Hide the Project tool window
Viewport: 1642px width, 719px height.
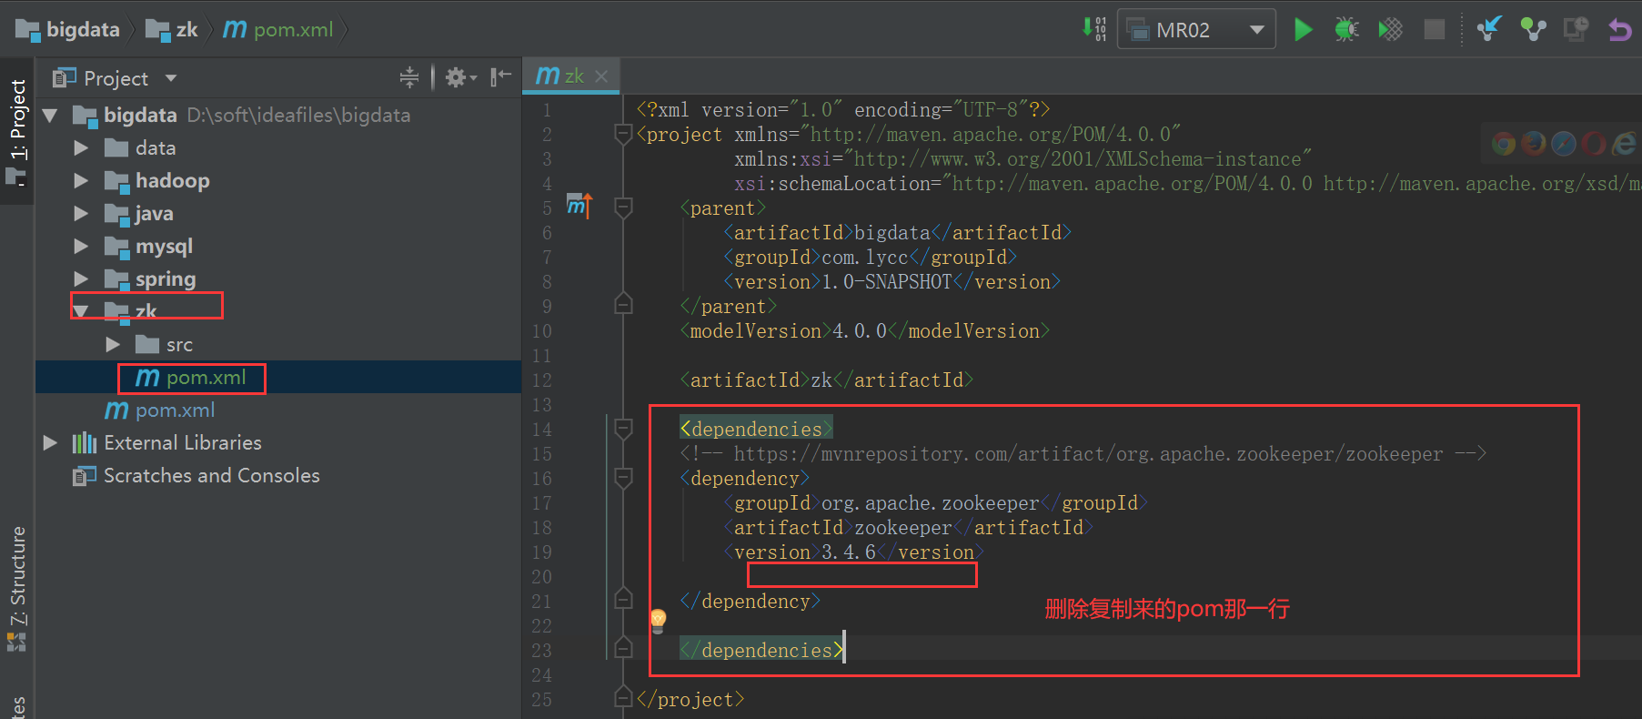(x=500, y=77)
